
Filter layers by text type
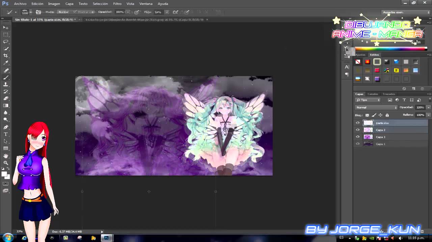[404, 100]
